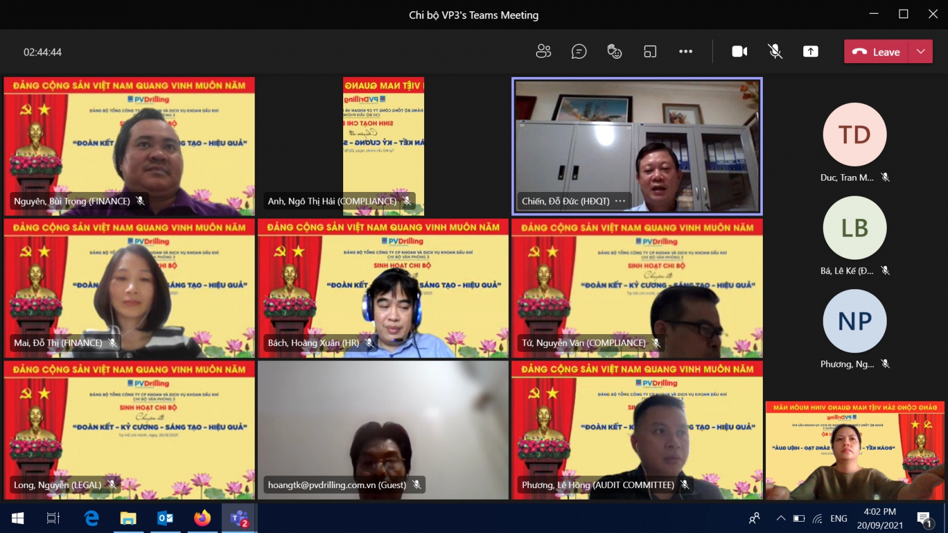Viewport: 948px width, 533px height.
Task: Open the meeting chat
Action: click(x=579, y=52)
